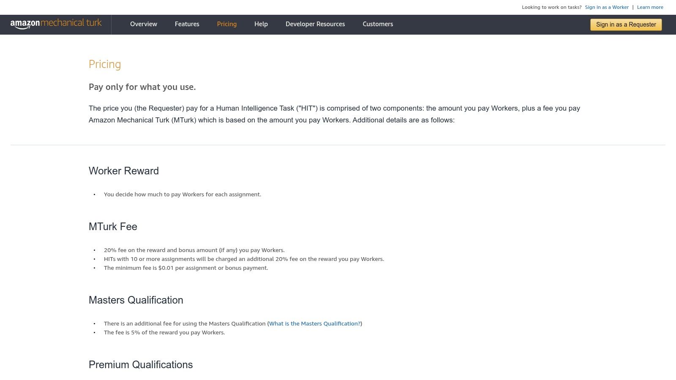Click the Premium Qualifications section heading
The height and width of the screenshot is (380, 676).
(141, 365)
